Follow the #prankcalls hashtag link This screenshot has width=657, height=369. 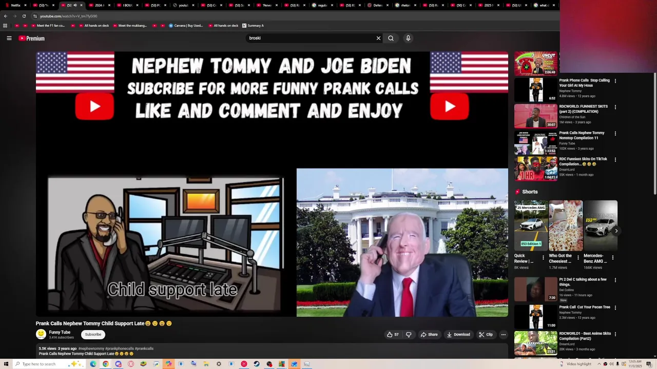coord(144,348)
